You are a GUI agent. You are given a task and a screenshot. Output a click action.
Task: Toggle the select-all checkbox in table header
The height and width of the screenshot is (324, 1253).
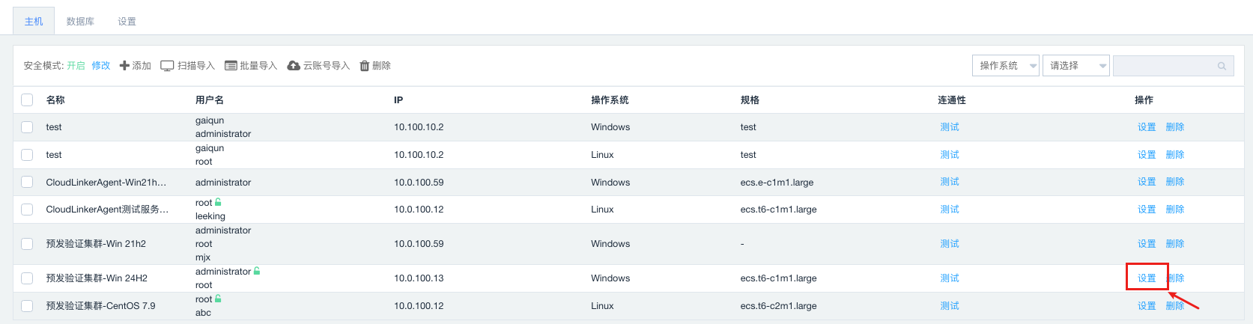point(28,100)
